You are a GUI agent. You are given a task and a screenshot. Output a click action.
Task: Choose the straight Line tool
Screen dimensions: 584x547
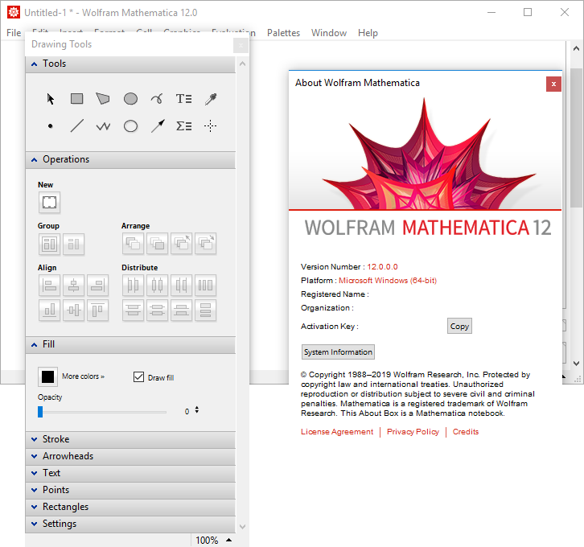(x=77, y=126)
